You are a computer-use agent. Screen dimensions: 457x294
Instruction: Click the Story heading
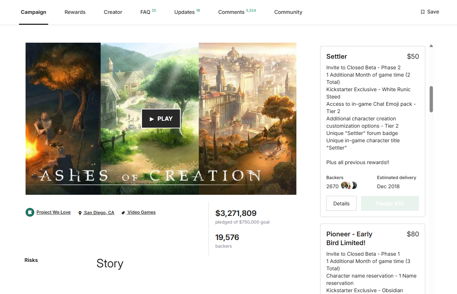tap(110, 263)
